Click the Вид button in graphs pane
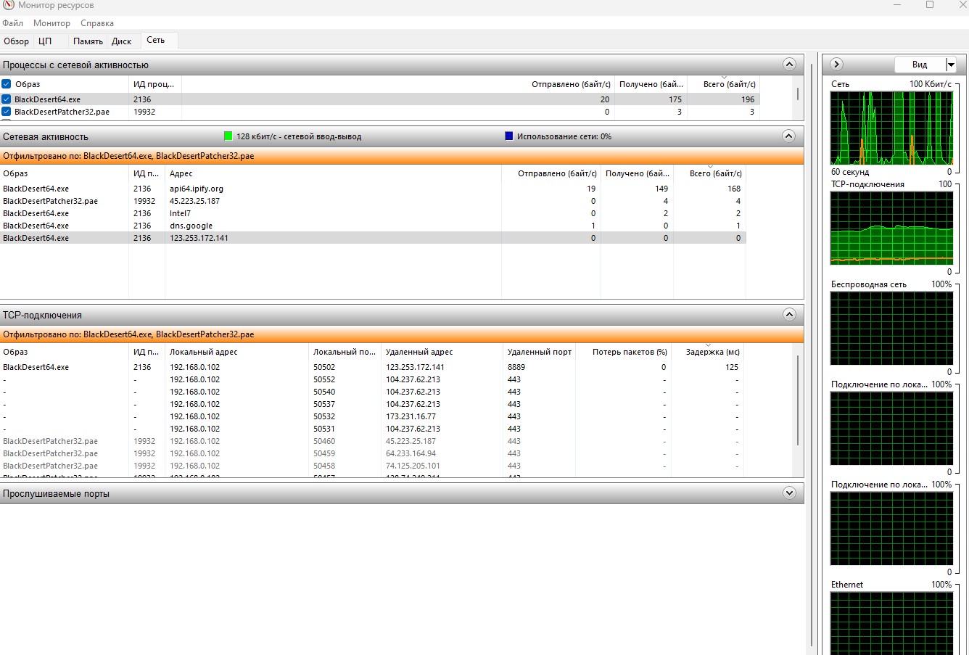Screen dimensions: 969x655 919,65
